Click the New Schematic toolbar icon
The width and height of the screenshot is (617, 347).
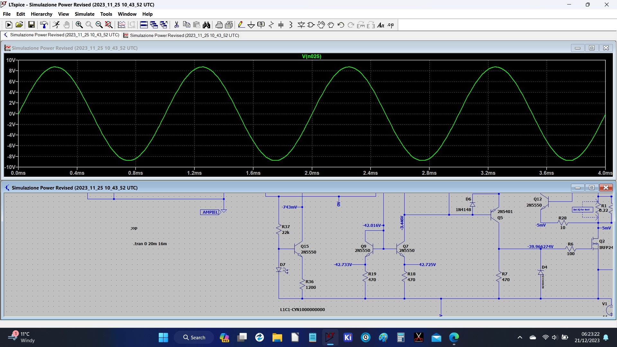9,25
